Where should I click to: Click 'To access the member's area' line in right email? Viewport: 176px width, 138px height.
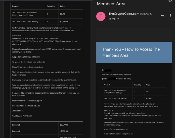pyautogui.click(x=118, y=134)
